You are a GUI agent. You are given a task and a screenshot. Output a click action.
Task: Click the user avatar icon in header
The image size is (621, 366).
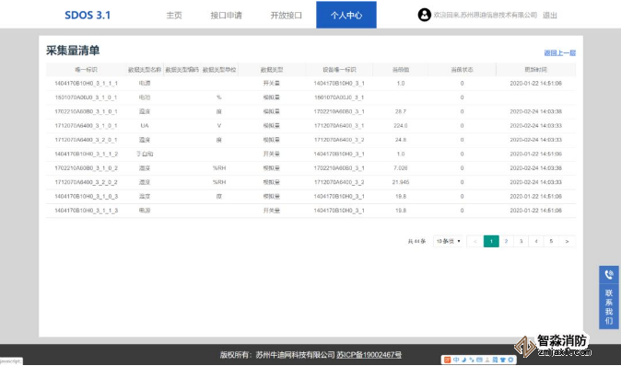tap(424, 15)
